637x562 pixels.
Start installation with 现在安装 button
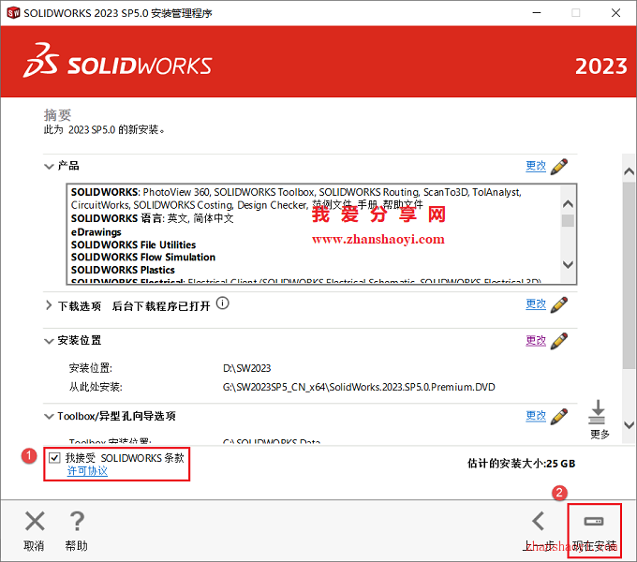pyautogui.click(x=594, y=530)
